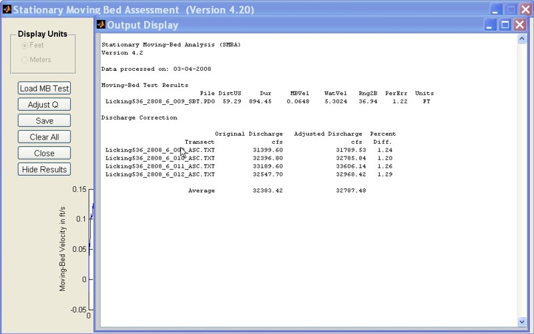The height and width of the screenshot is (334, 534).
Task: Minimize the Stationary Moving Bed Assessment window
Action: pos(496,9)
